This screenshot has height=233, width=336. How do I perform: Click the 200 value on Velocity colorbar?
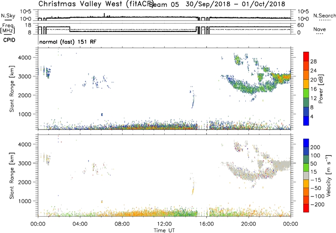[315, 147]
